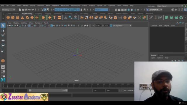Click the IPR render teal circle icon
The height and width of the screenshot is (105, 187).
click(x=129, y=10)
